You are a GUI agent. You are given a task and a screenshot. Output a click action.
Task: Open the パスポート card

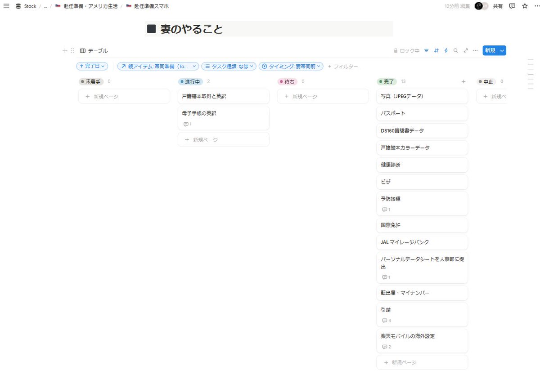[x=422, y=113]
